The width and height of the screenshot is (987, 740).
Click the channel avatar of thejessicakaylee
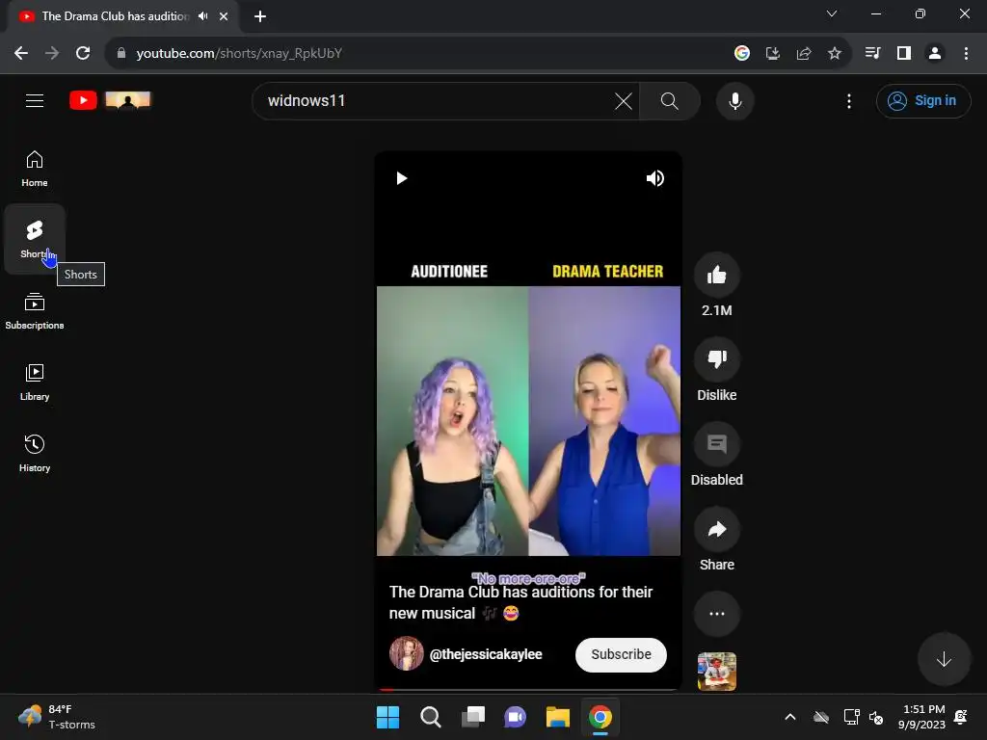pyautogui.click(x=407, y=654)
